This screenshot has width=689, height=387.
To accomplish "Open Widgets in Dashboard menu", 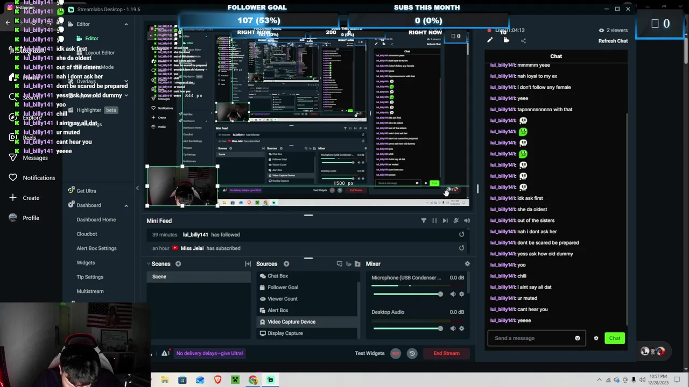I will click(x=86, y=263).
